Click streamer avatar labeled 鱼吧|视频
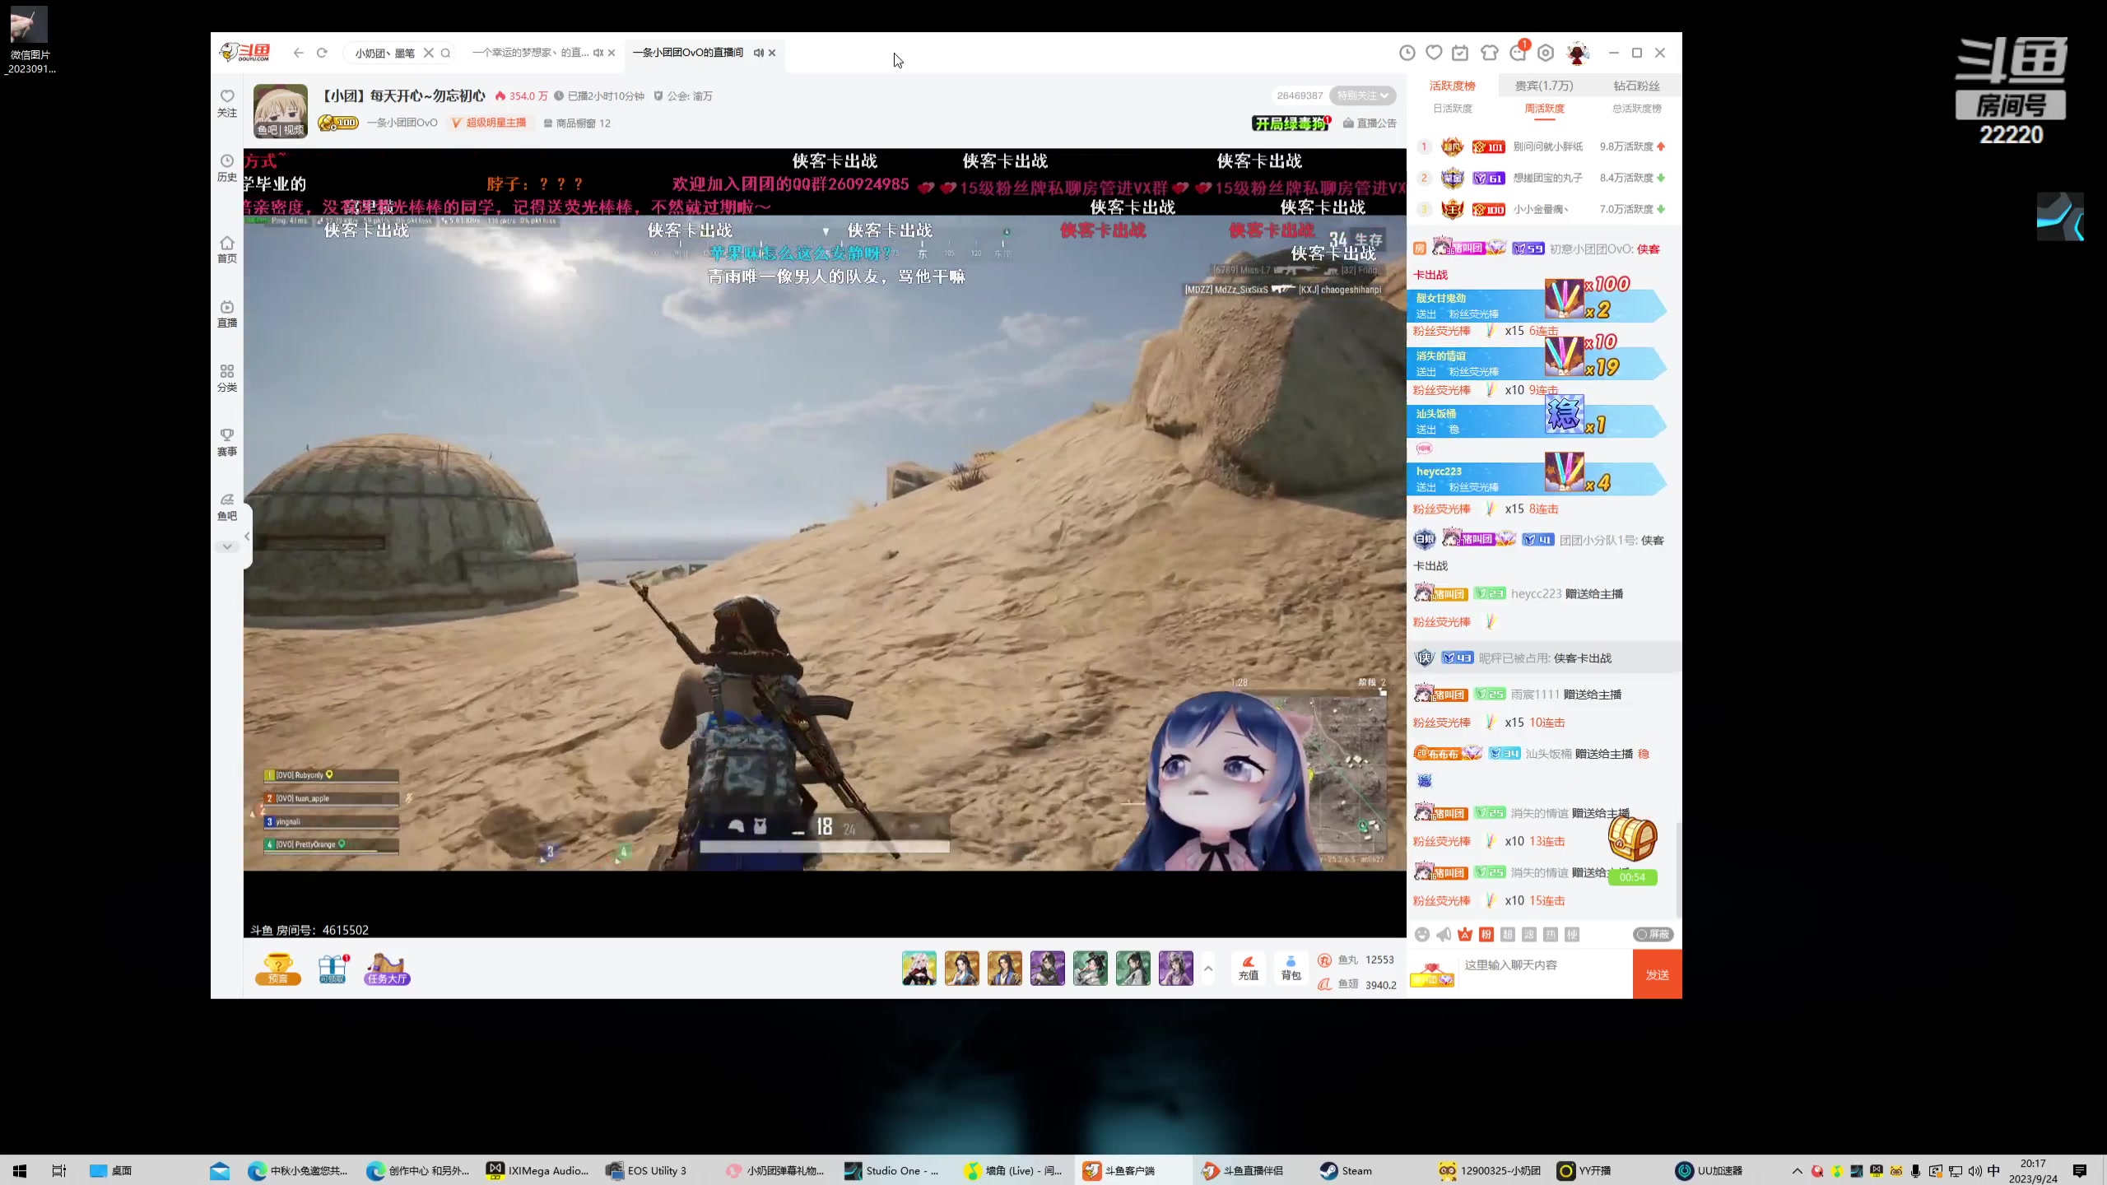The width and height of the screenshot is (2107, 1185). pyautogui.click(x=281, y=111)
